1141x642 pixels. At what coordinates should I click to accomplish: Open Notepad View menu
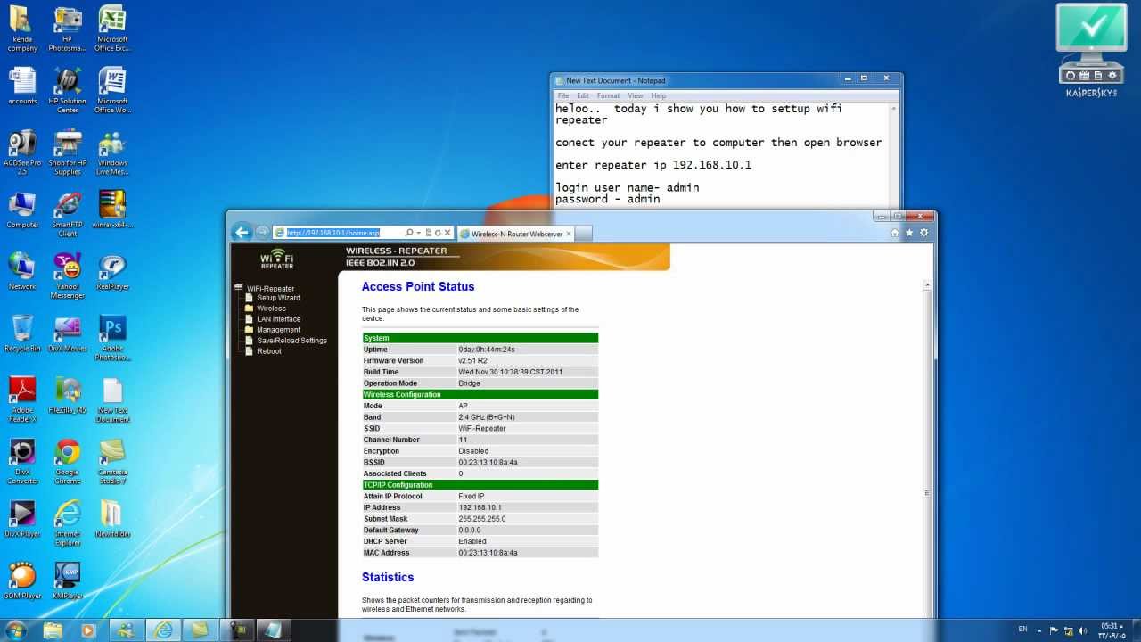635,95
